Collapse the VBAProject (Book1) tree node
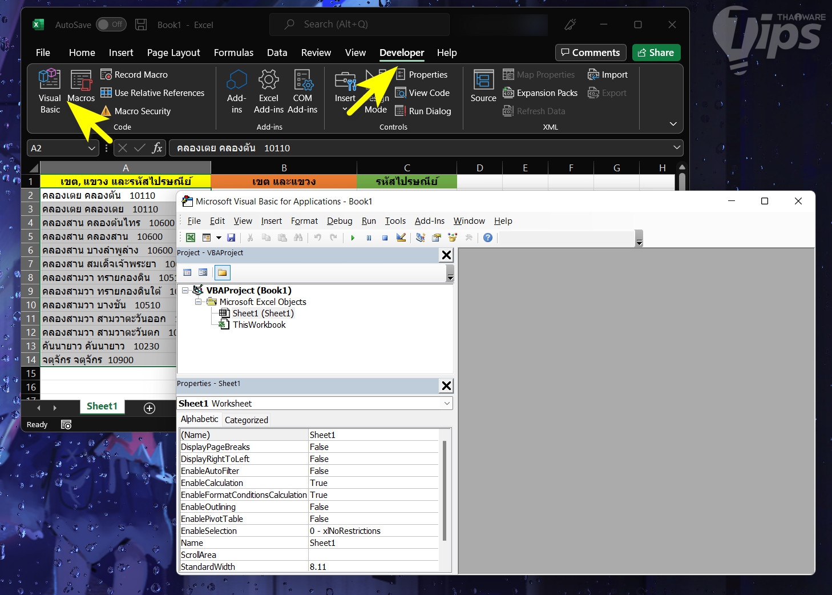This screenshot has height=595, width=832. pyautogui.click(x=185, y=291)
